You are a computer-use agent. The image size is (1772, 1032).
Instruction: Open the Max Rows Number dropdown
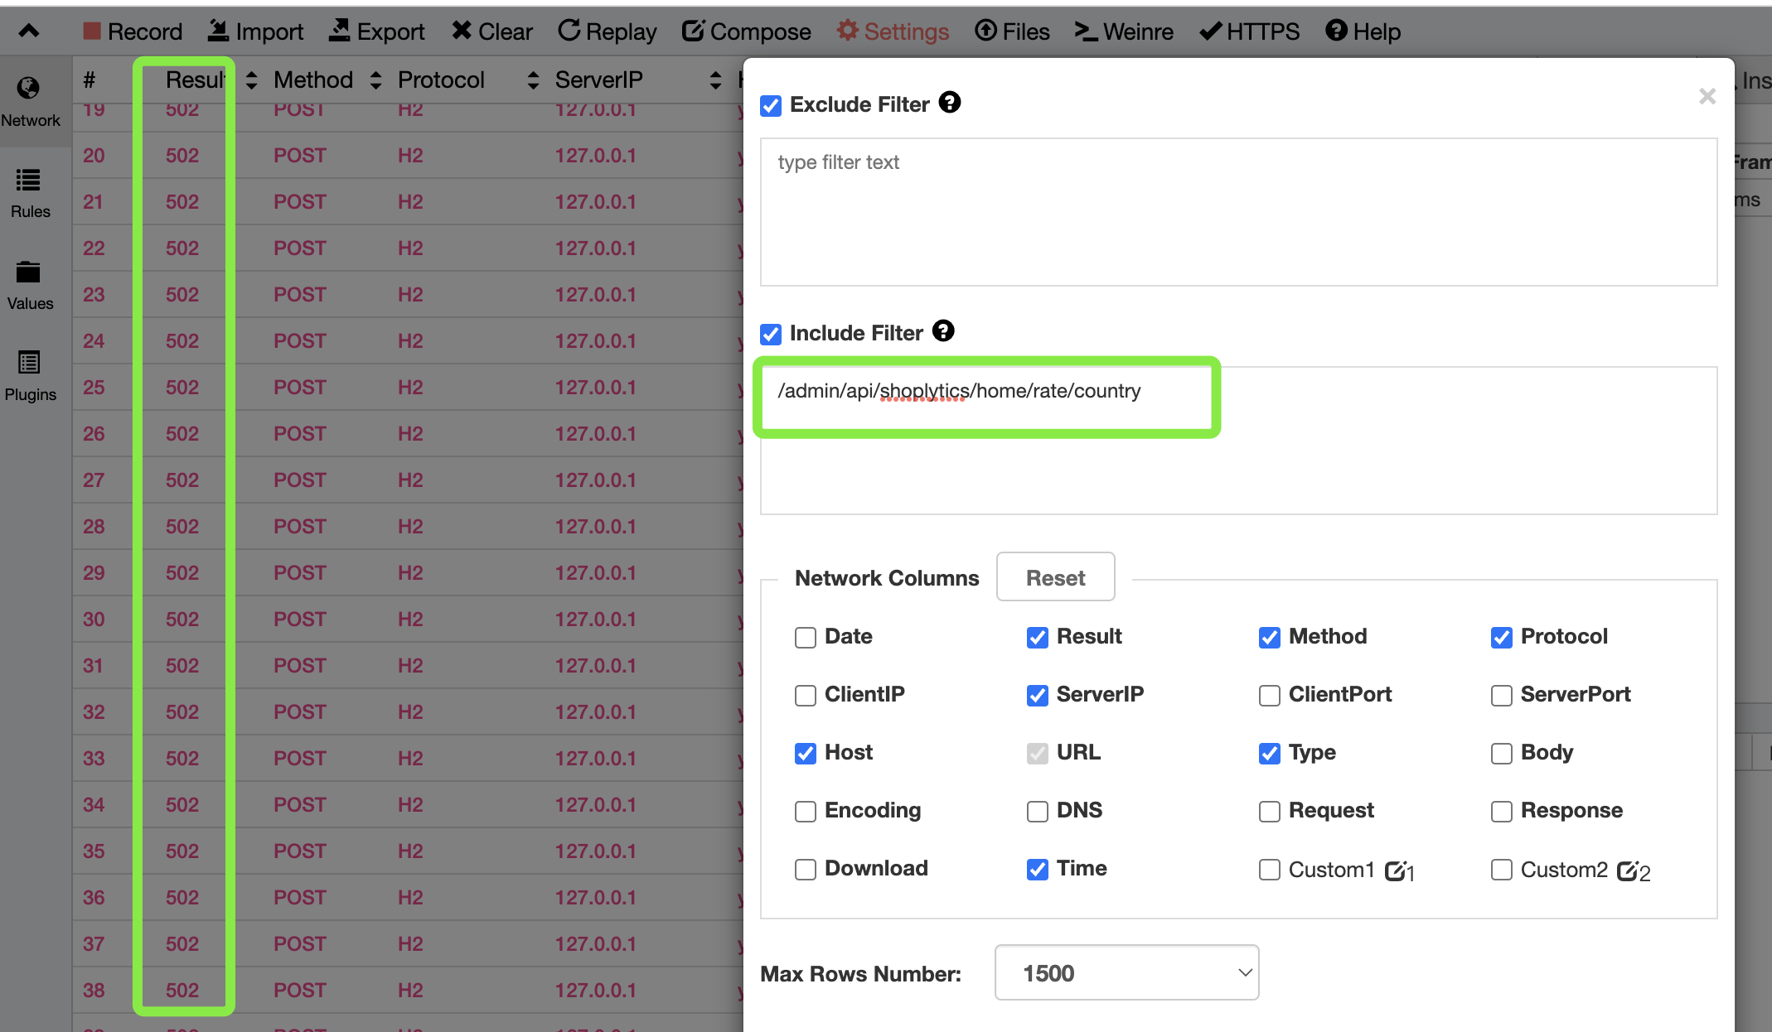pyautogui.click(x=1126, y=972)
